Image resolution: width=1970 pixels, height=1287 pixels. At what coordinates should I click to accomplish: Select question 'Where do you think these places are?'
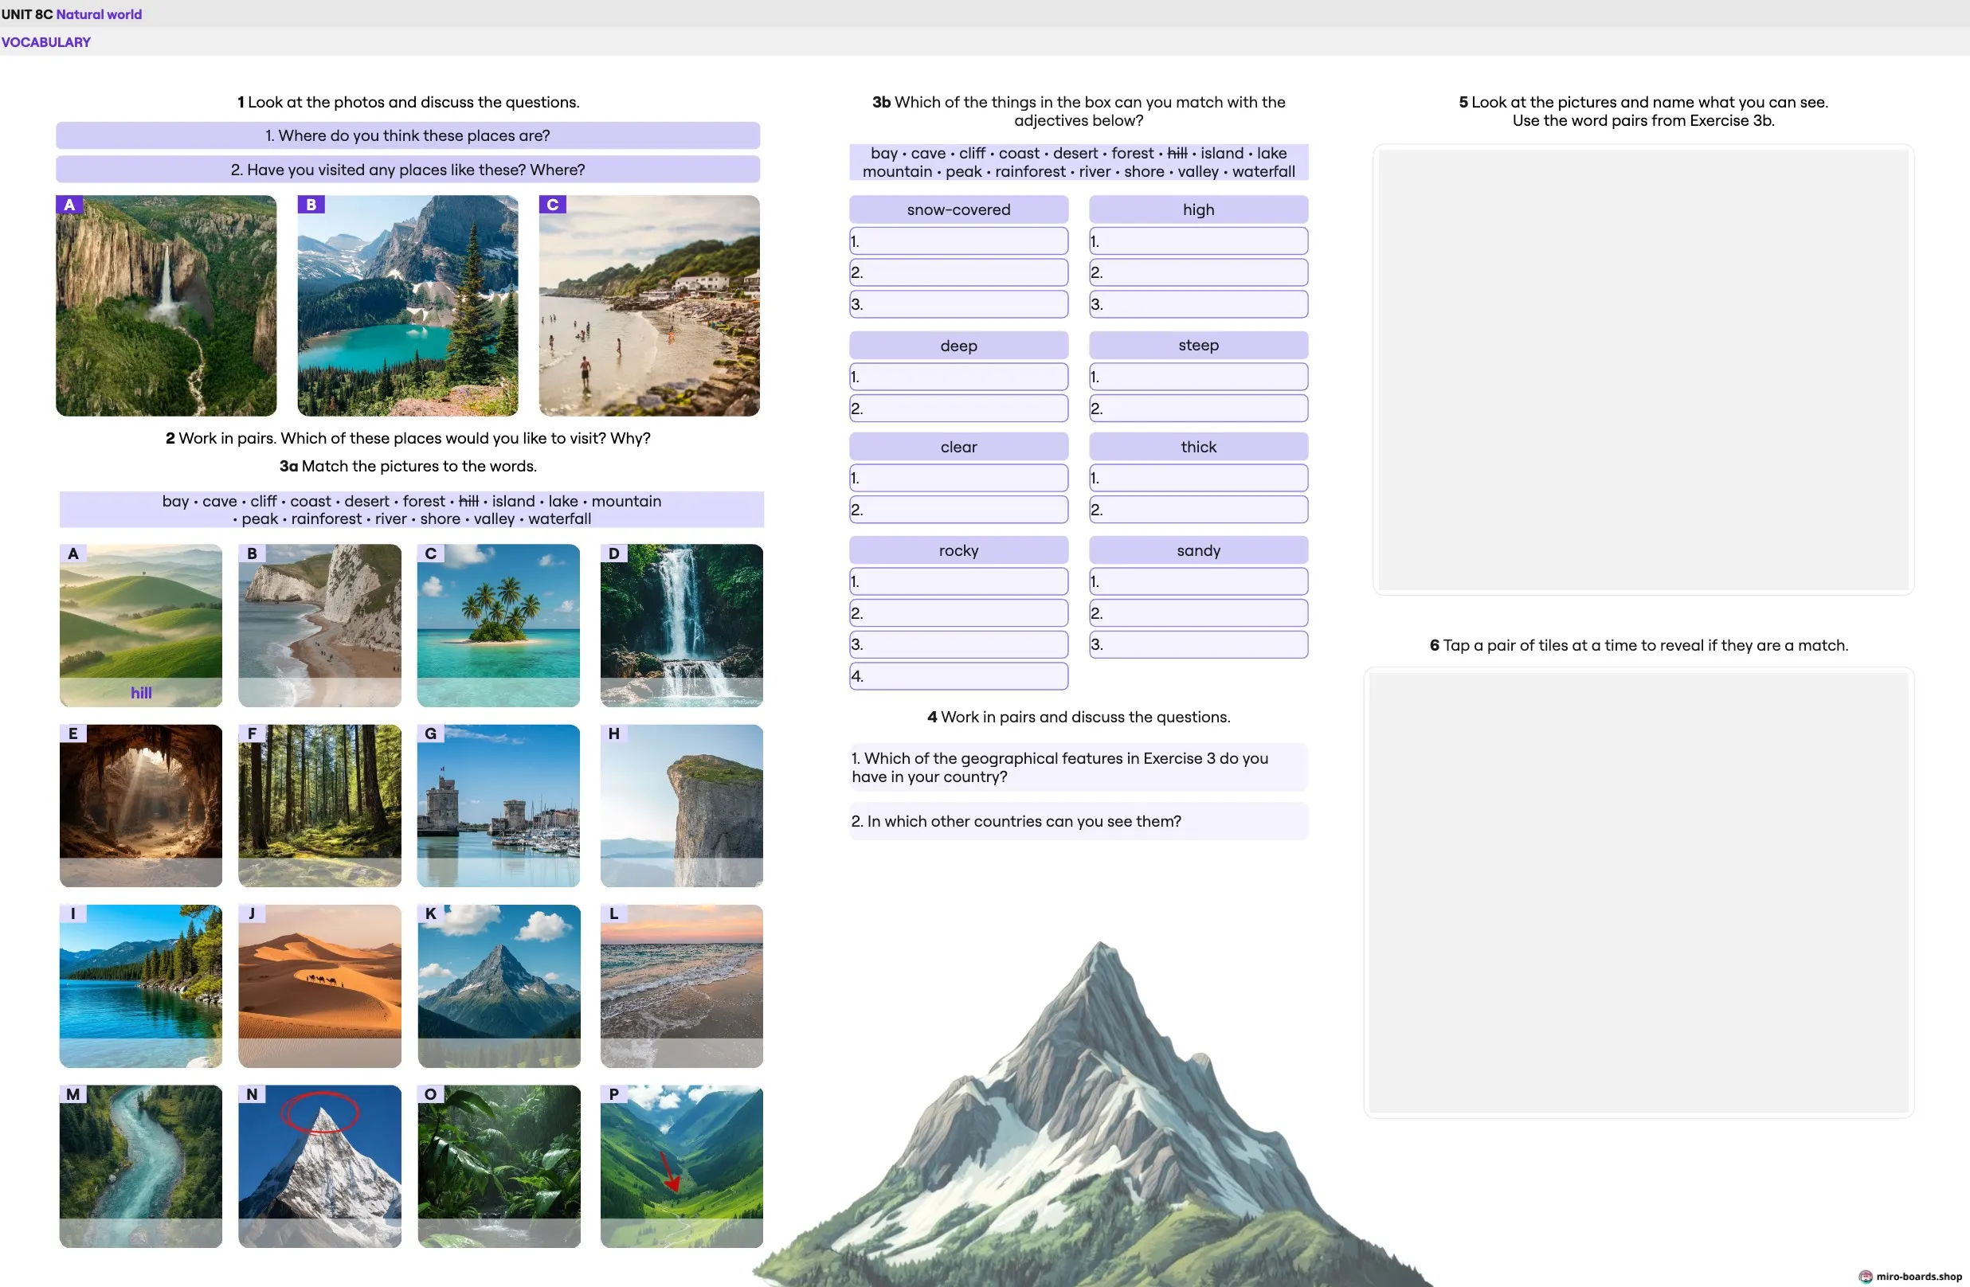(407, 135)
